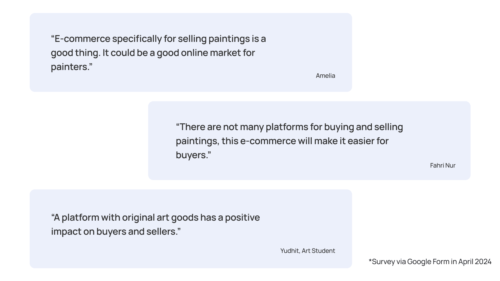Image resolution: width=500 pixels, height=281 pixels.
Task: Click line 'impact on buyers and sellers.'
Action: coord(116,232)
